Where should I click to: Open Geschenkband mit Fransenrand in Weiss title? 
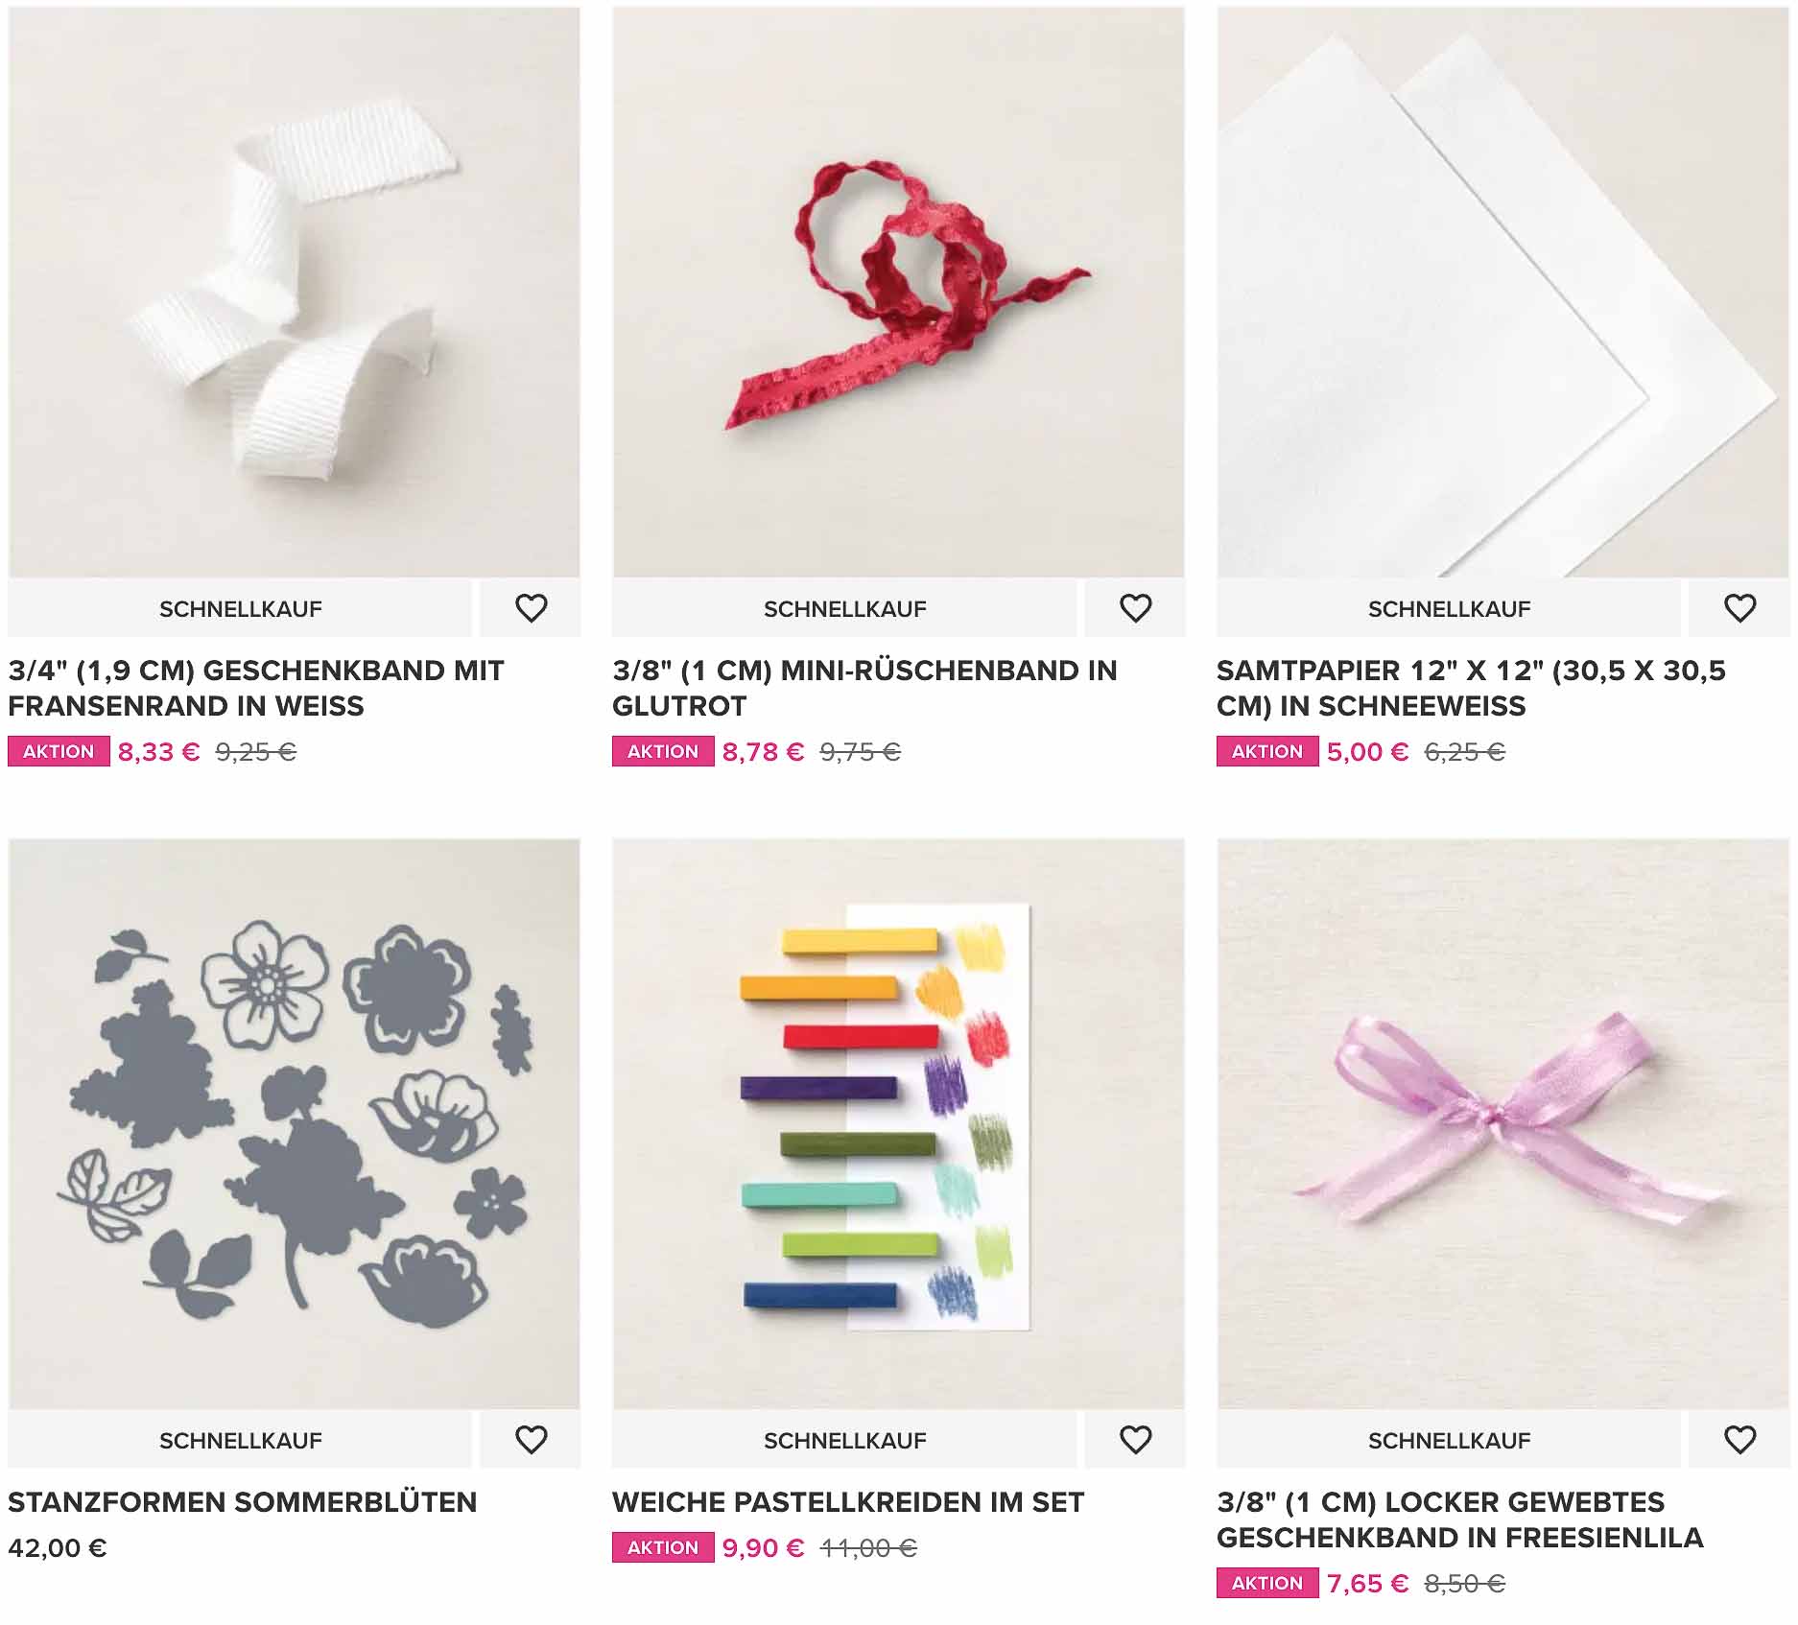[256, 688]
